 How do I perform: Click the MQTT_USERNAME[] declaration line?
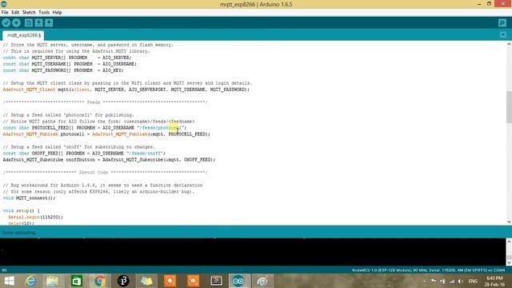point(70,64)
